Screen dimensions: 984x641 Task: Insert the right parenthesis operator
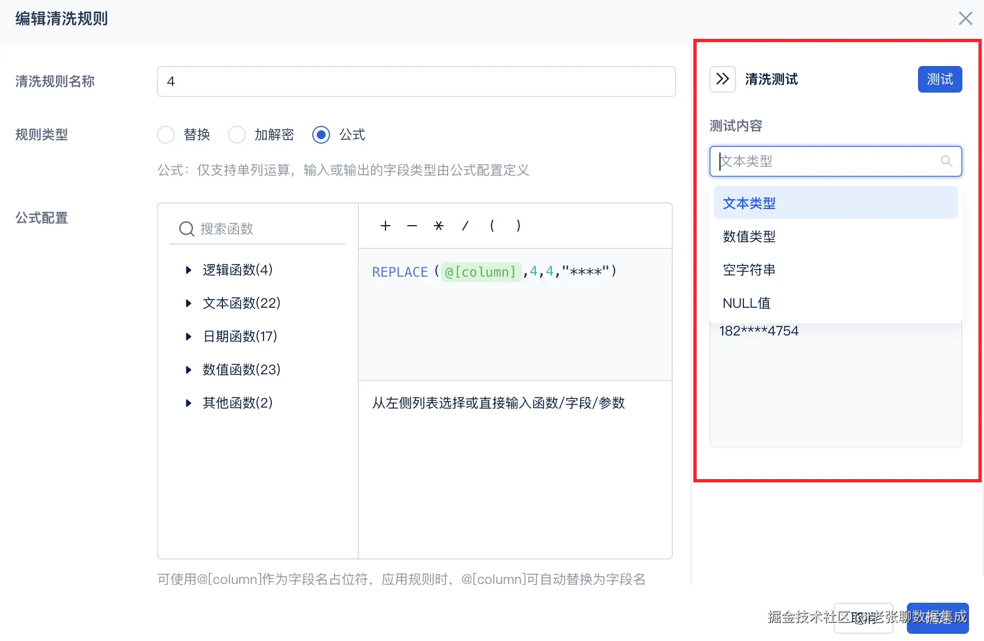click(x=519, y=226)
